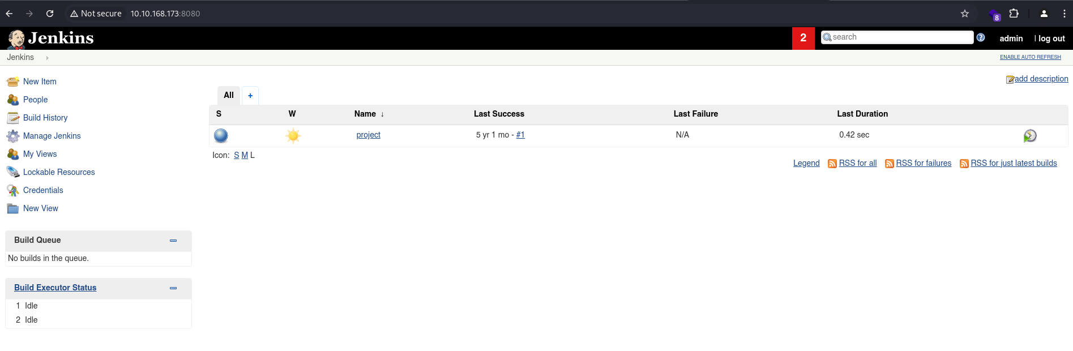Reload the page with browser refresh icon
Image resolution: width=1073 pixels, height=351 pixels.
pyautogui.click(x=50, y=14)
